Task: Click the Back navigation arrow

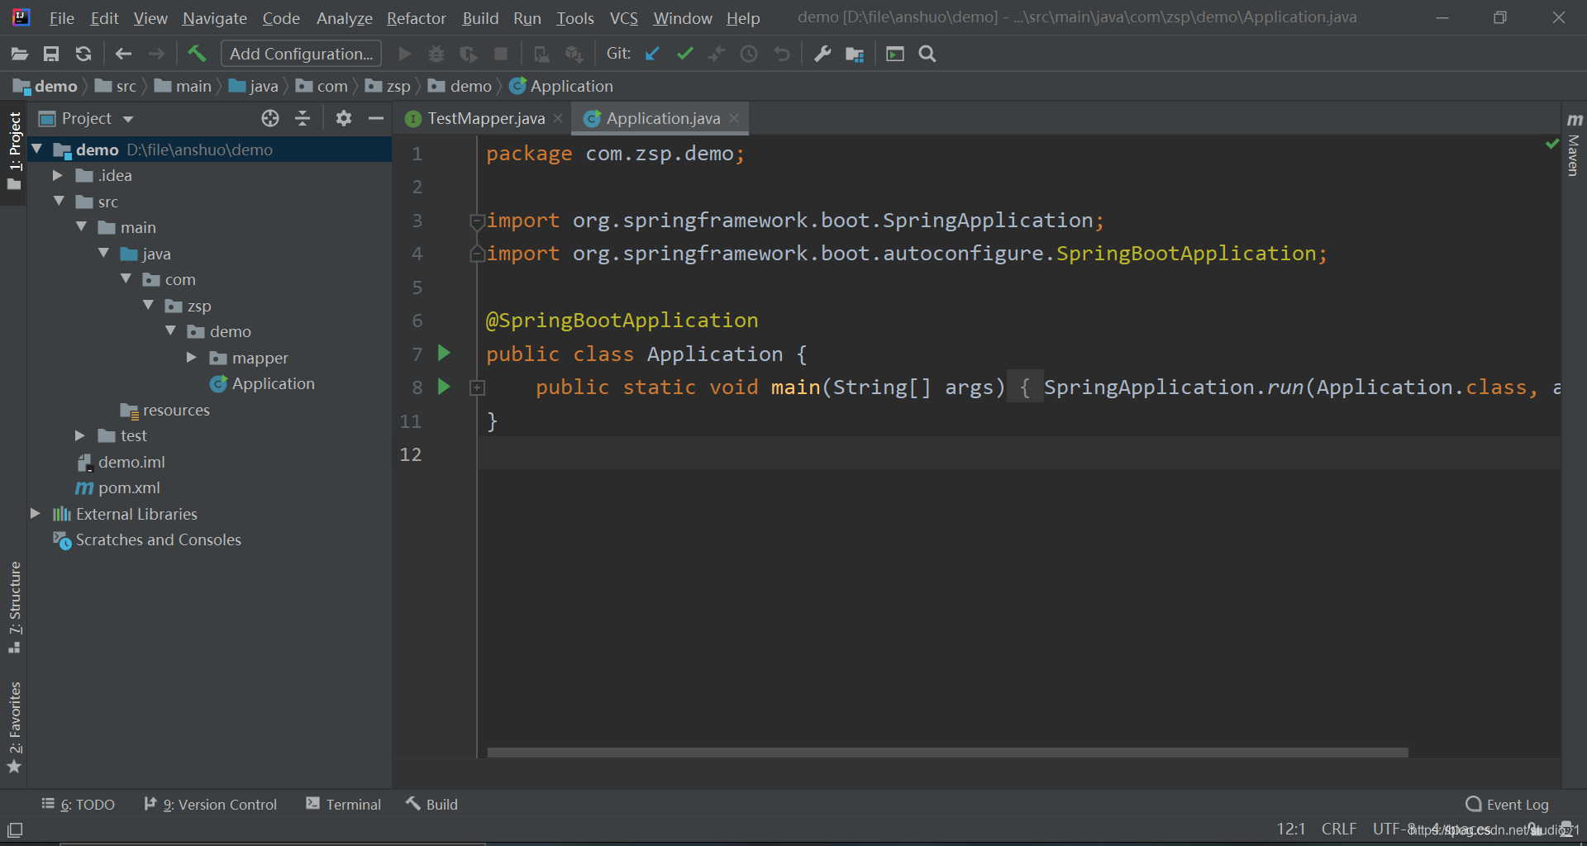Action: click(x=124, y=54)
